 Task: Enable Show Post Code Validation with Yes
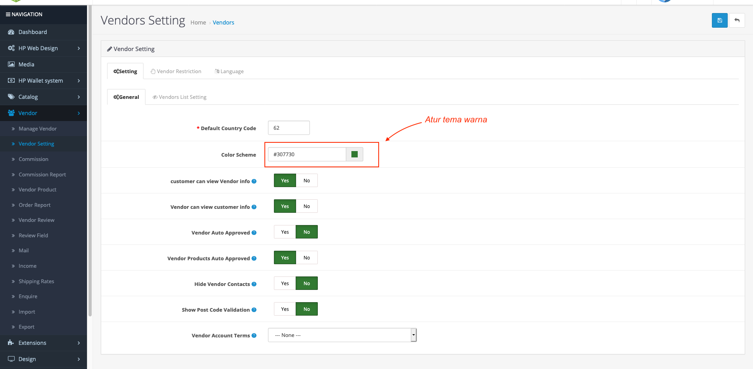[285, 309]
